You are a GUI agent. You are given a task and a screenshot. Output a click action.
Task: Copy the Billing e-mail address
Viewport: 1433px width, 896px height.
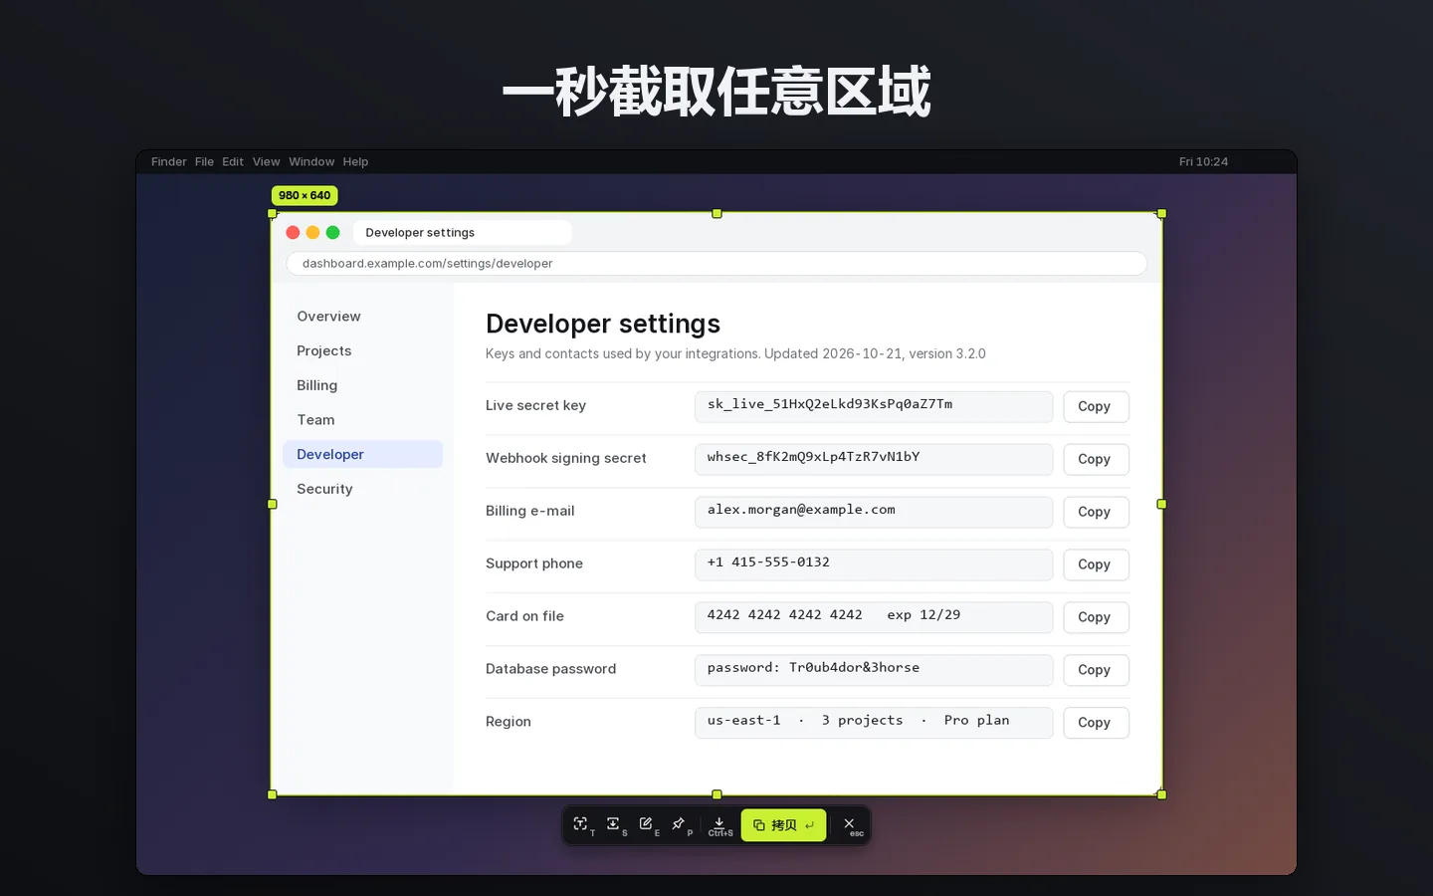[1096, 512]
